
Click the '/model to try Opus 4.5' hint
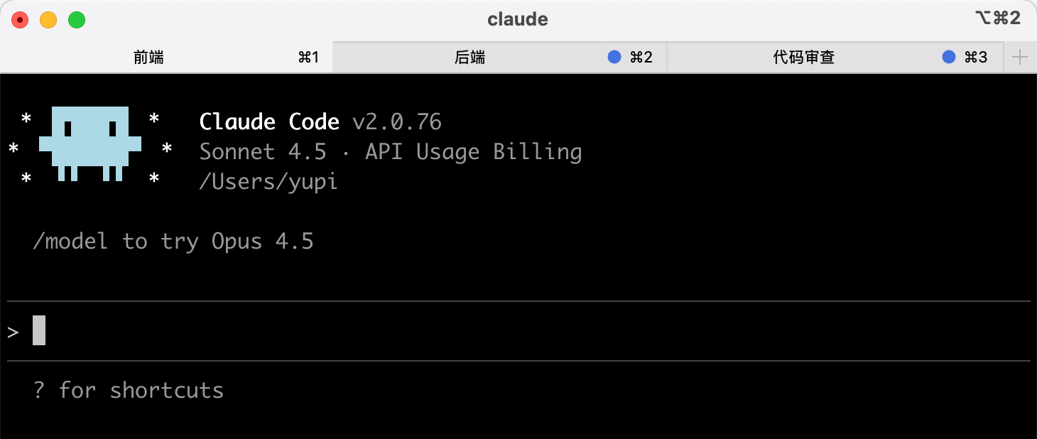click(173, 242)
